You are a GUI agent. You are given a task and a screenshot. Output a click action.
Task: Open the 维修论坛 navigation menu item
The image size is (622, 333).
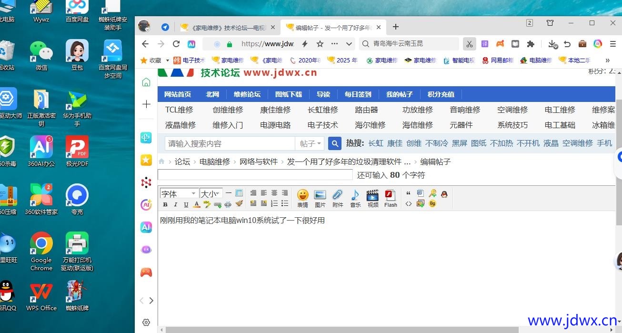[x=247, y=94]
